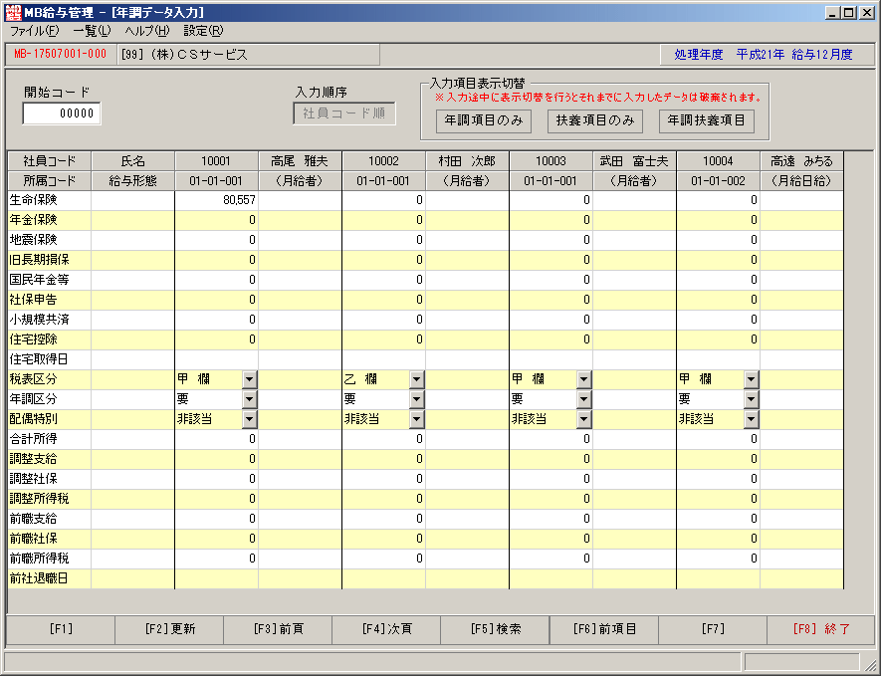Screen dimensions: 881x676
Task: Click the 年調項目のみ button
Action: [x=484, y=120]
